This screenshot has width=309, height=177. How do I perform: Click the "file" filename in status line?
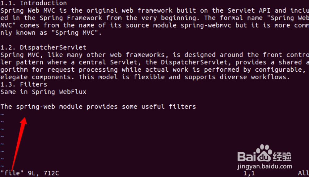click(12, 173)
